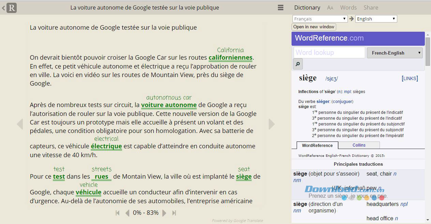Viewport: 431px width, 224px height.
Task: Open the English target language dropdown
Action: coord(376,19)
